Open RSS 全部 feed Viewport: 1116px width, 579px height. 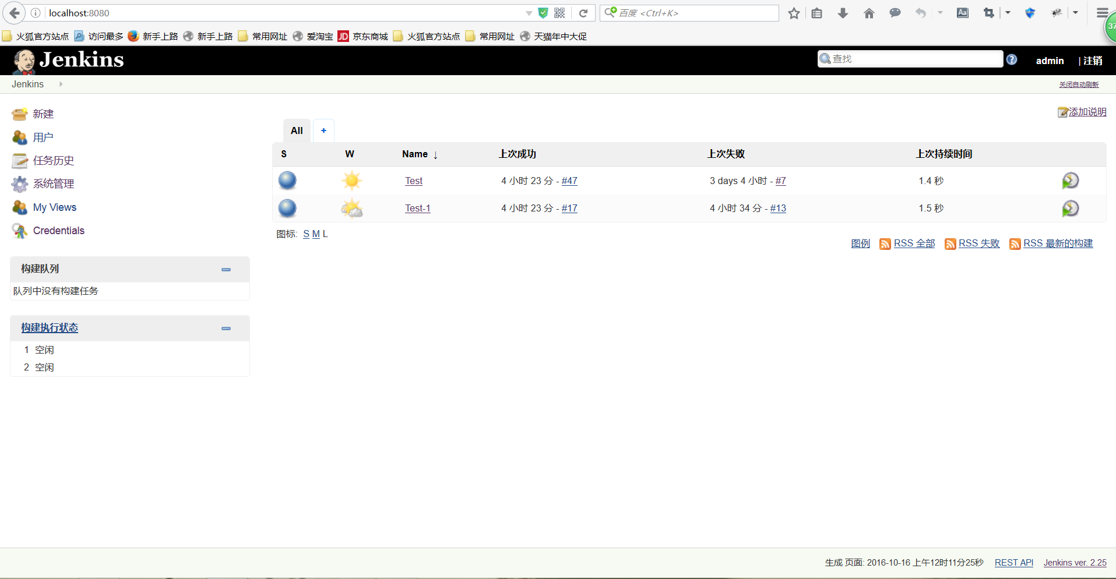914,243
